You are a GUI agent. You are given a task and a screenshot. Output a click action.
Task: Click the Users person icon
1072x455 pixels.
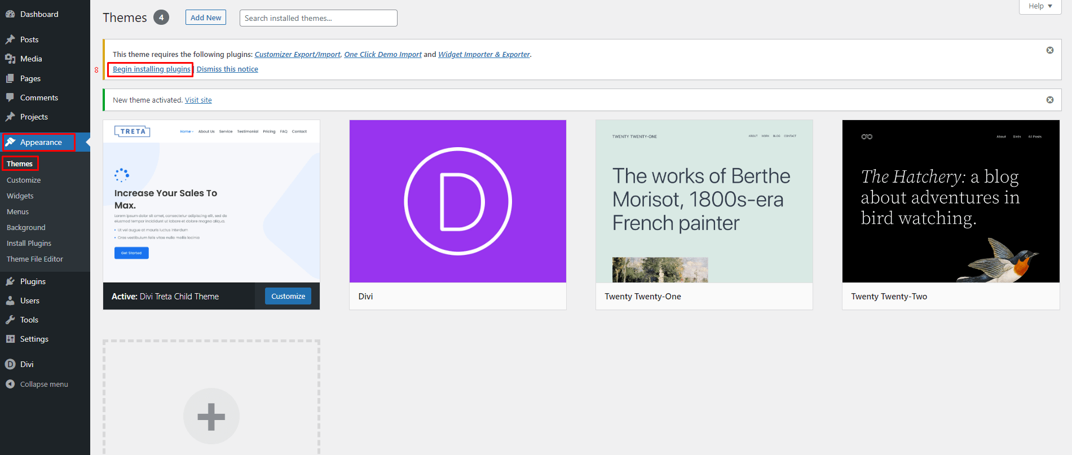10,301
